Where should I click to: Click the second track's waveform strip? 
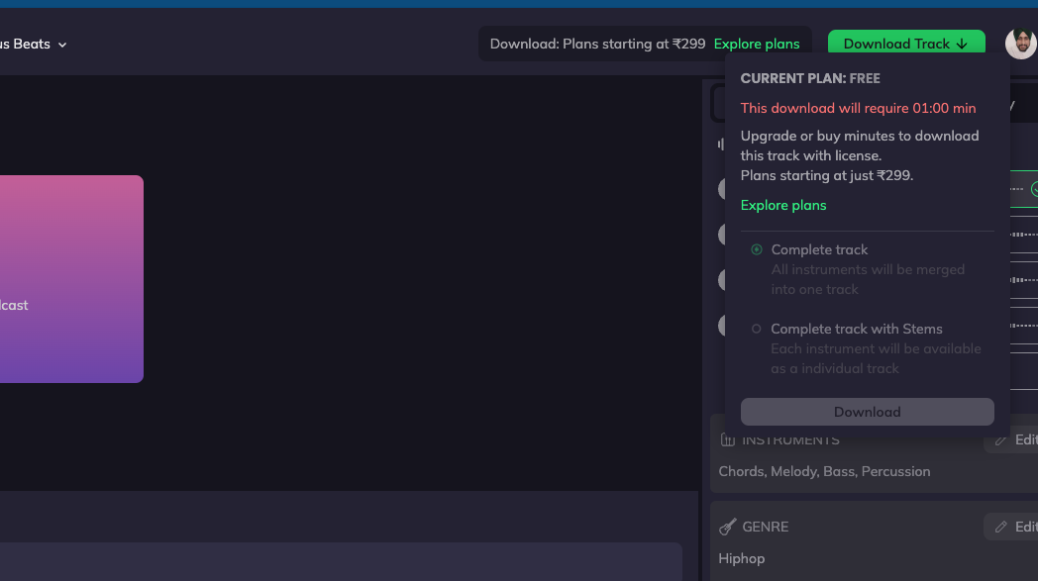(1023, 235)
